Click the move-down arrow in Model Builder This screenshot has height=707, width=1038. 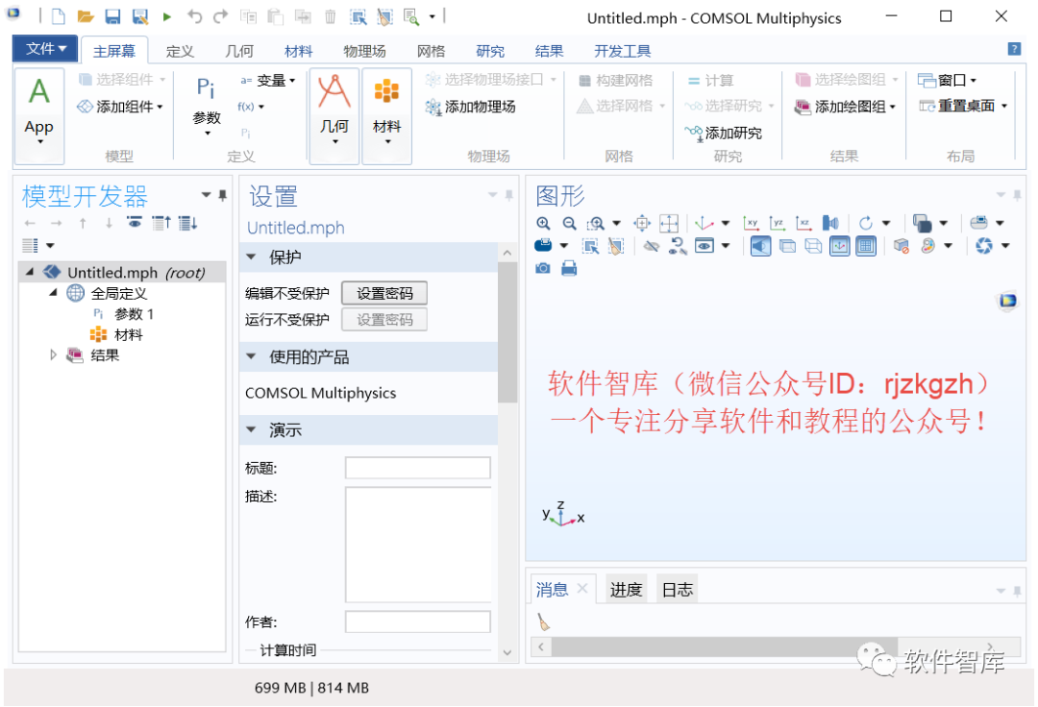(x=109, y=224)
